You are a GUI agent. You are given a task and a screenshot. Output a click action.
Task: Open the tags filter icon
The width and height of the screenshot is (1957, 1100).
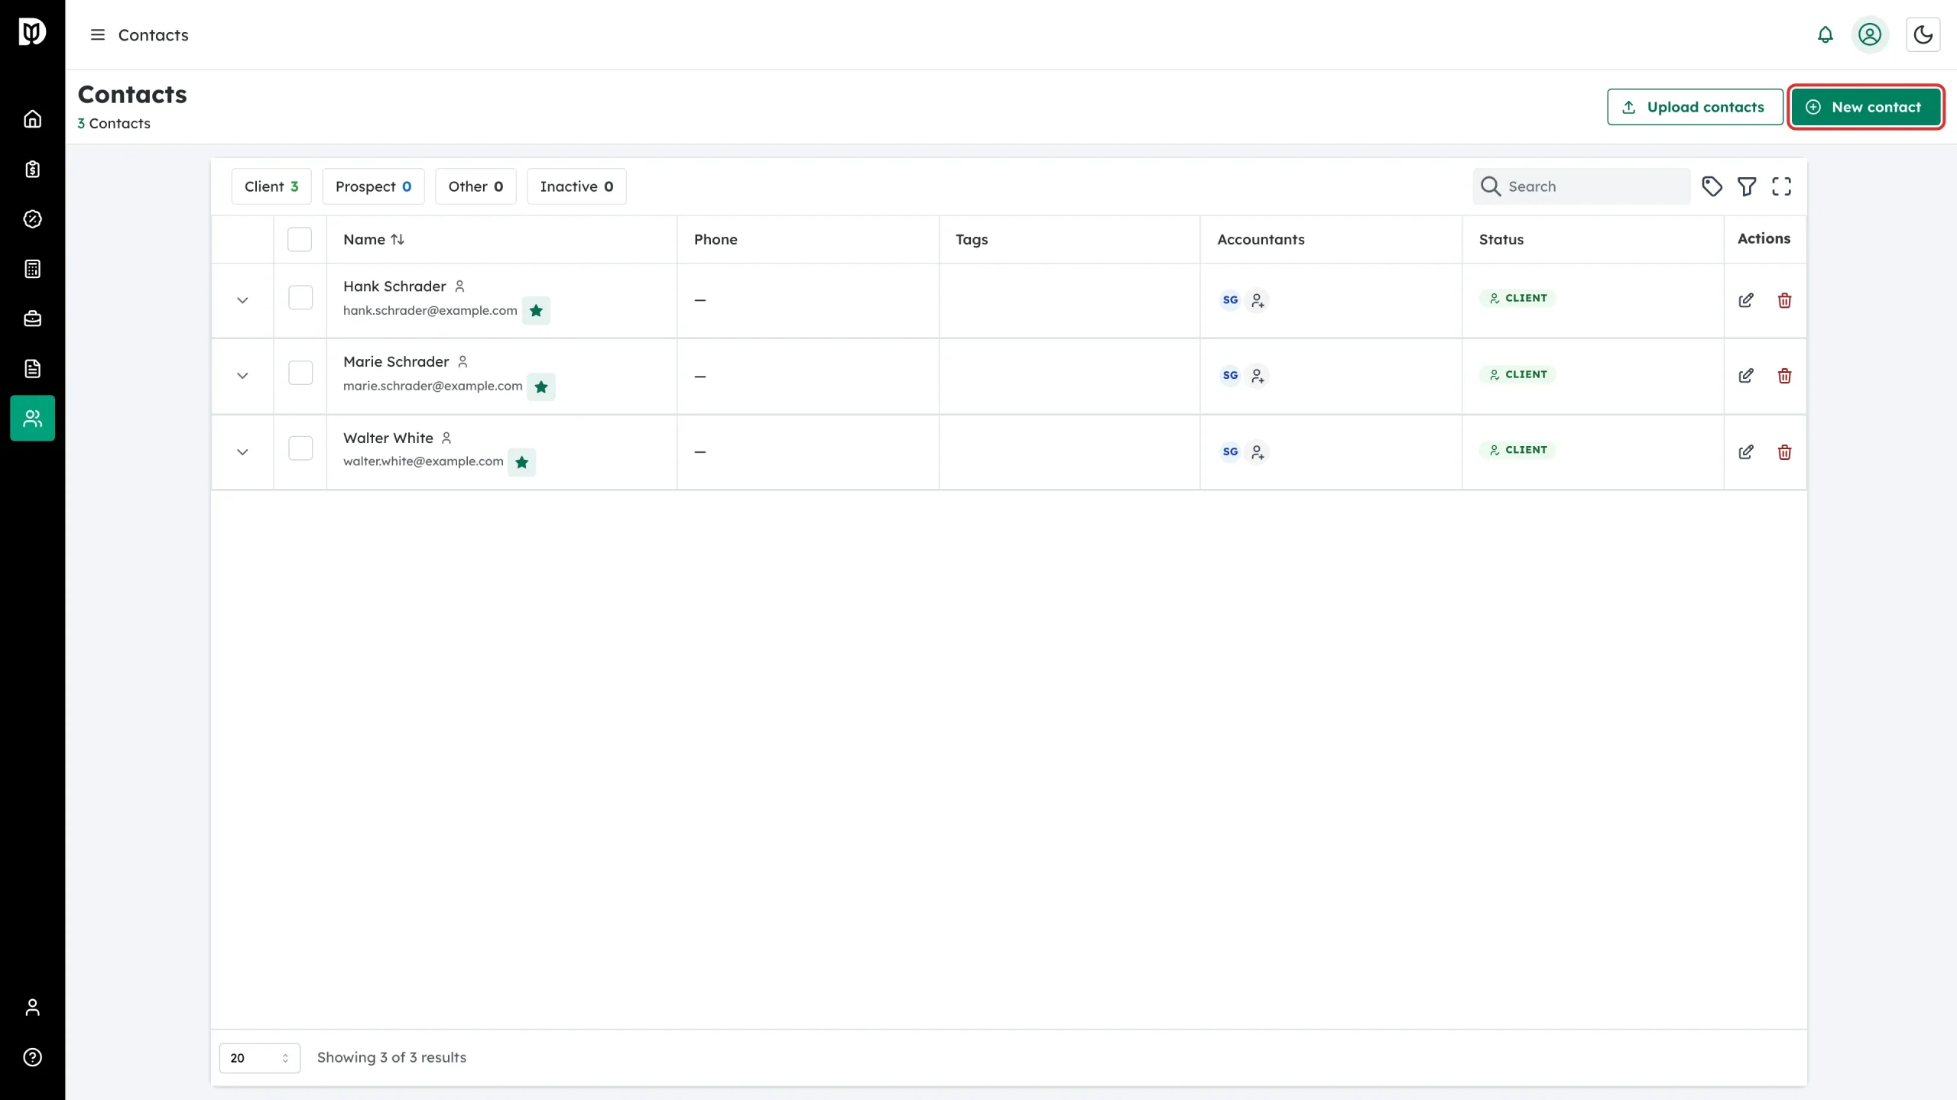tap(1712, 186)
